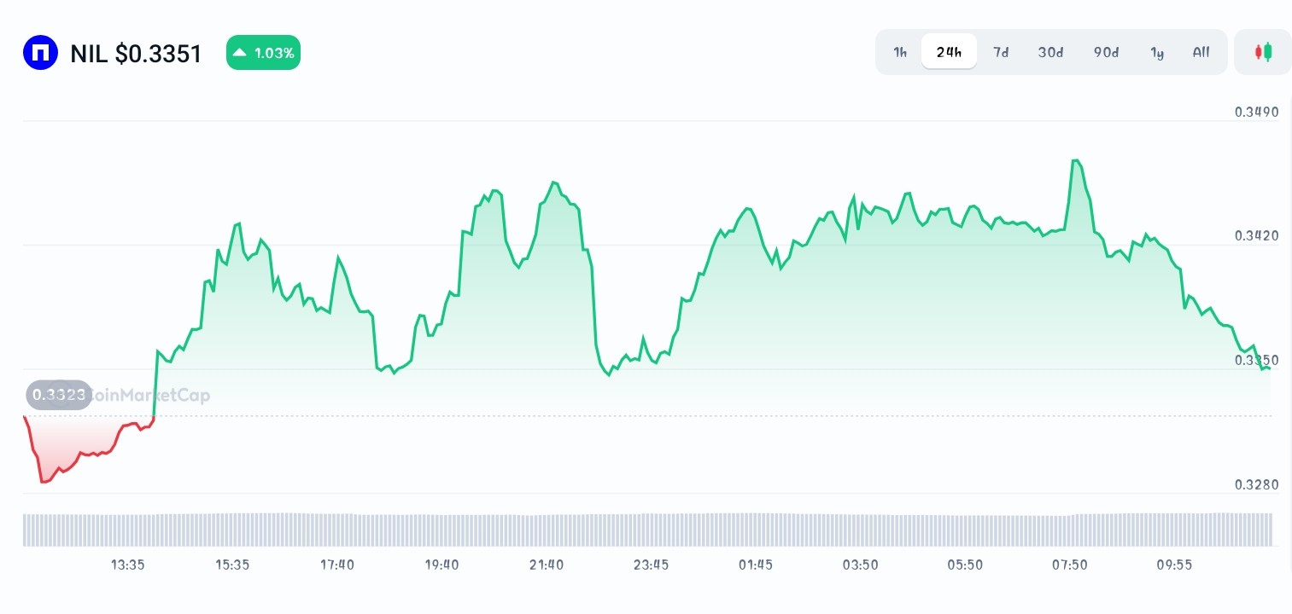Switch to the 90d time range
Viewport: 1292px width, 614px height.
pos(1106,52)
